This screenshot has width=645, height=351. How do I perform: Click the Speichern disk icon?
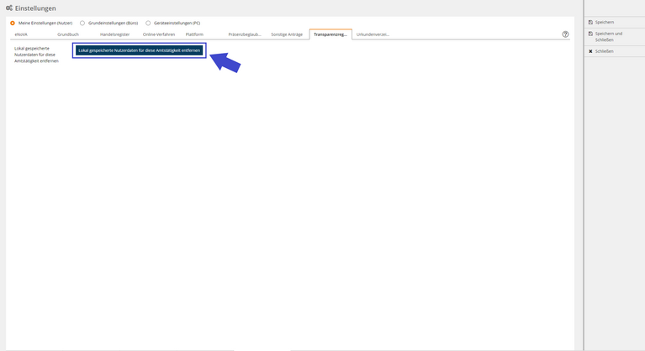pyautogui.click(x=590, y=23)
